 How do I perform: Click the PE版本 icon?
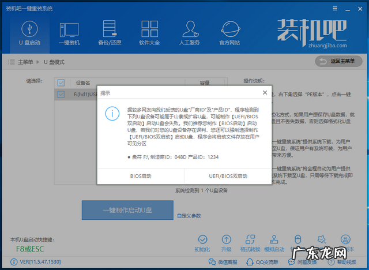point(345,239)
